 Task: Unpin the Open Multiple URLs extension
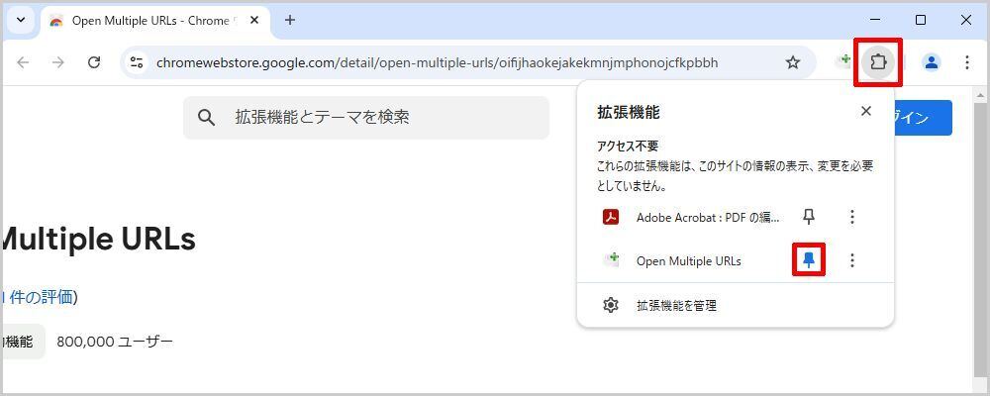tap(809, 259)
